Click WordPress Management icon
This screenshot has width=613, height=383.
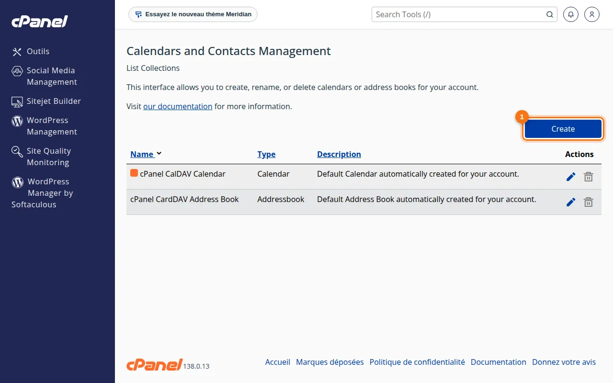click(17, 121)
